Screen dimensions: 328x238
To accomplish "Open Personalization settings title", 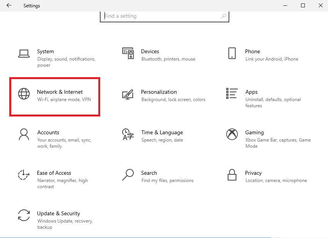I will click(x=159, y=92).
